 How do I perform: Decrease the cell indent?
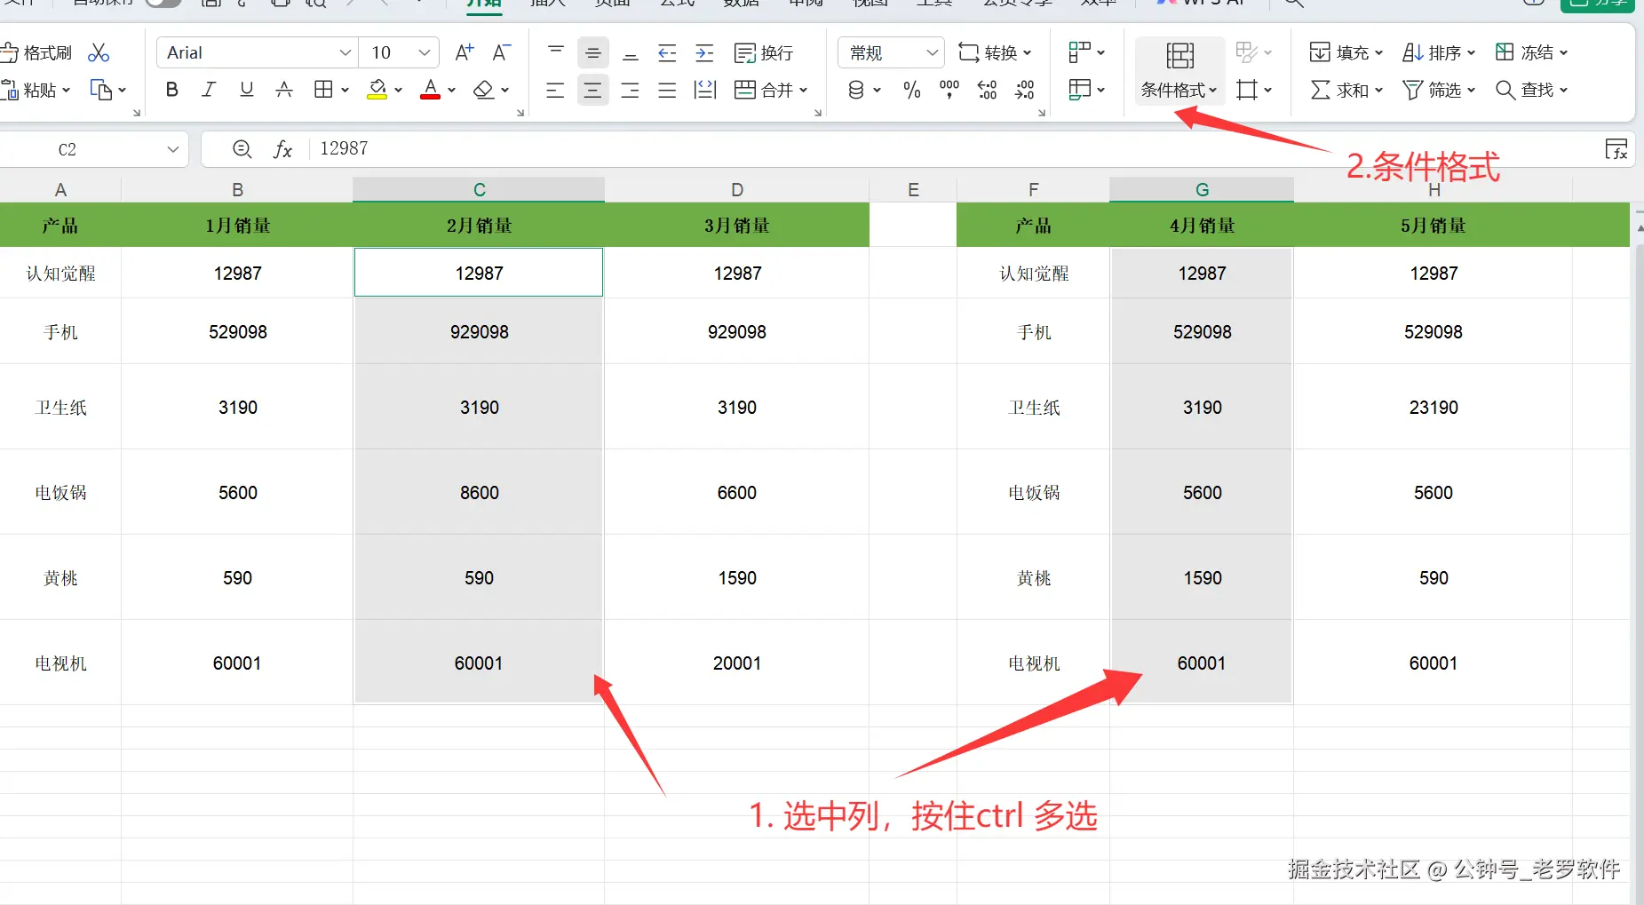pos(667,52)
